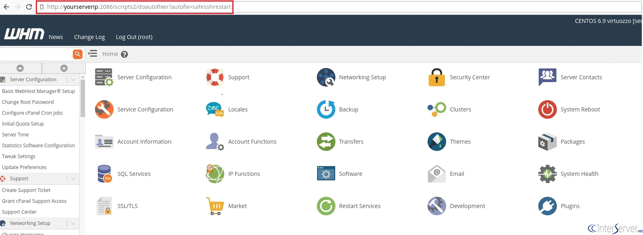
Task: Select Support sidebar section header
Action: tap(19, 179)
